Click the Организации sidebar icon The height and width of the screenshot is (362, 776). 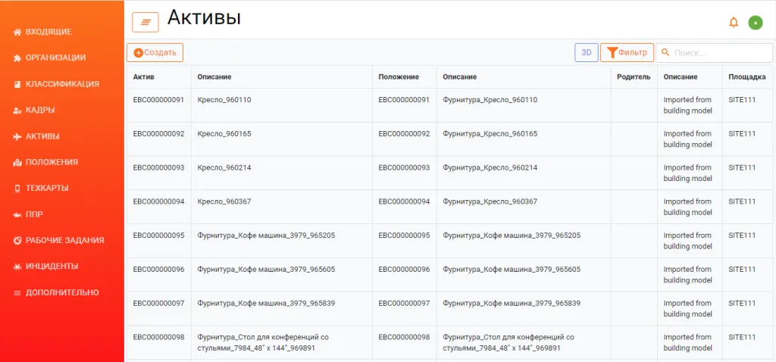pyautogui.click(x=17, y=58)
